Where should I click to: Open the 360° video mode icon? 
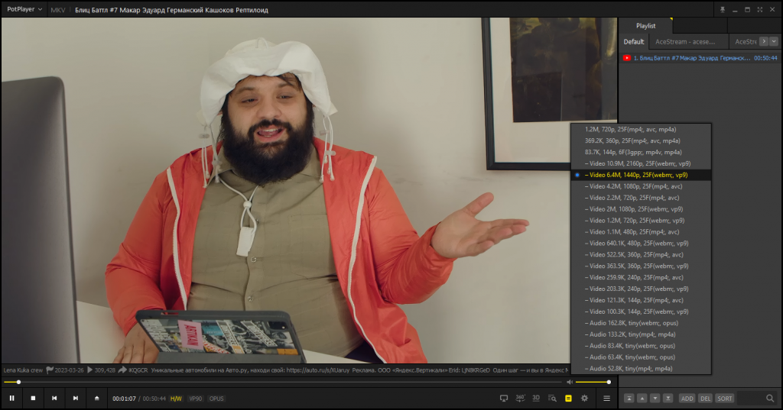[520, 398]
